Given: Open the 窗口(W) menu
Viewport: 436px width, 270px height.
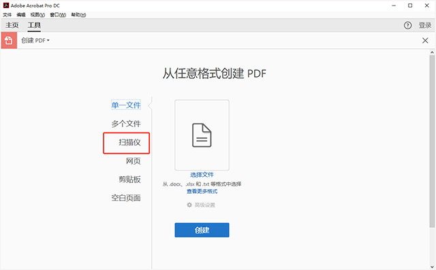Looking at the screenshot, I should click(58, 15).
